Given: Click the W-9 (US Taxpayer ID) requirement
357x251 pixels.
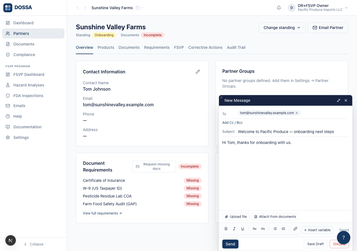Looking at the screenshot, I should tap(142, 188).
